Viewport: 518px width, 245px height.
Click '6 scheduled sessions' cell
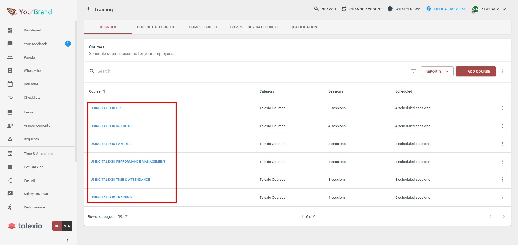[x=413, y=198]
